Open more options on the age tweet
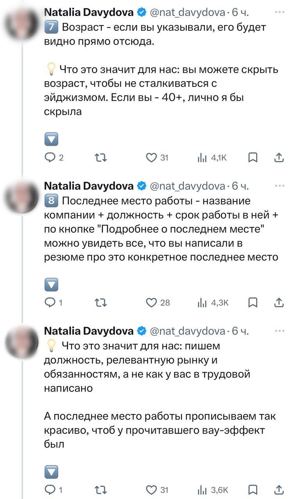The image size is (292, 499). coord(280,12)
